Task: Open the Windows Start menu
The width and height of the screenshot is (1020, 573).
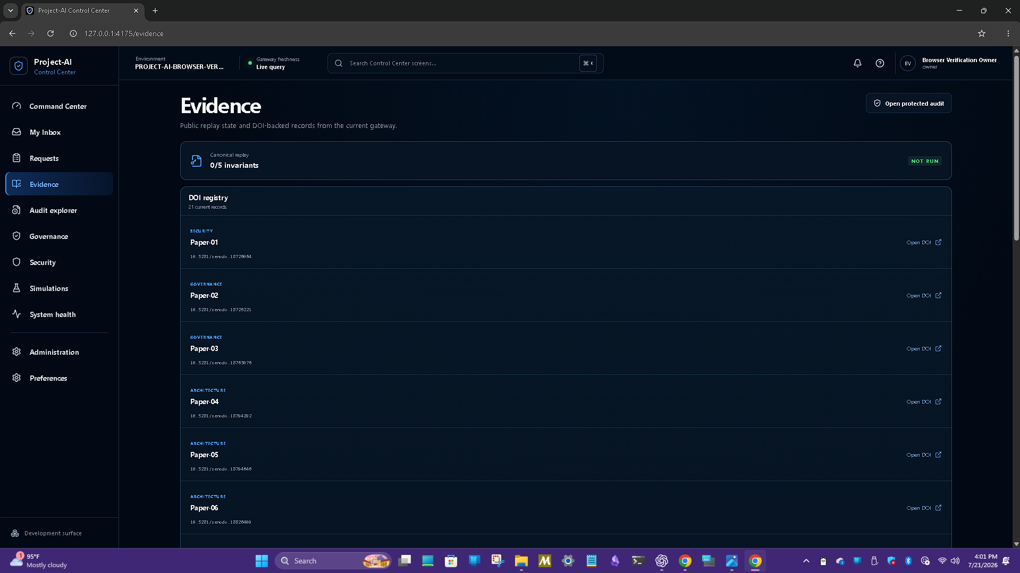Action: [262, 561]
